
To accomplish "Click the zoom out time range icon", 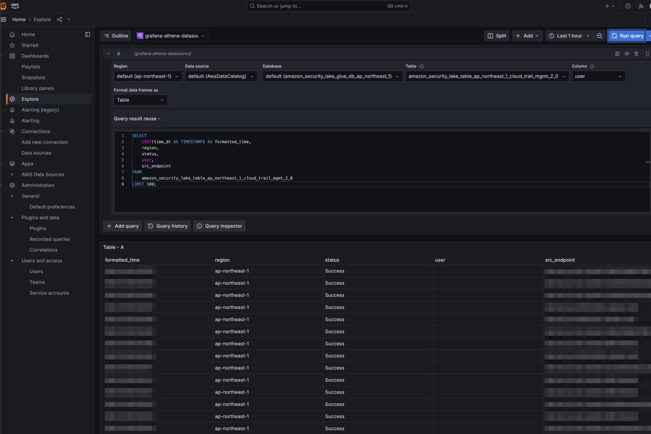I will 599,36.
